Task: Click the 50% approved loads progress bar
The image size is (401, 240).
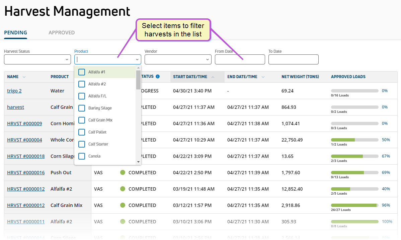Action: tap(355, 140)
